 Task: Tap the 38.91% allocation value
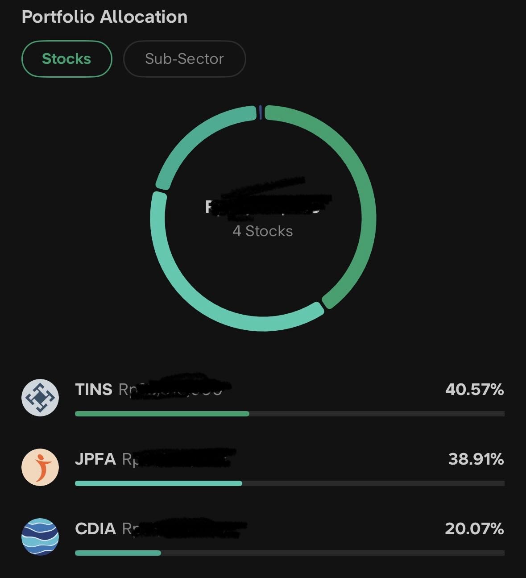(476, 459)
